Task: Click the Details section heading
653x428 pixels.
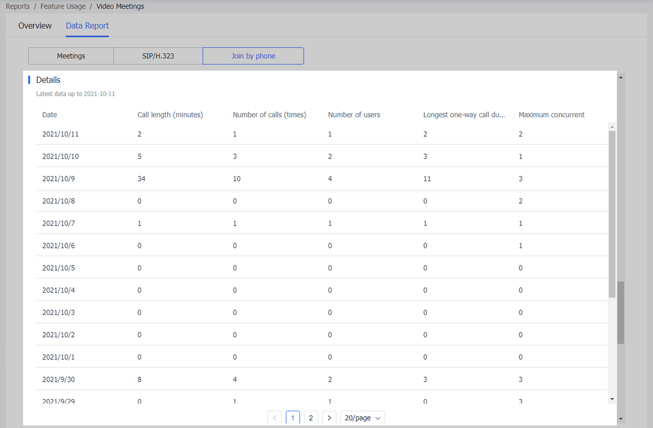Action: (48, 79)
